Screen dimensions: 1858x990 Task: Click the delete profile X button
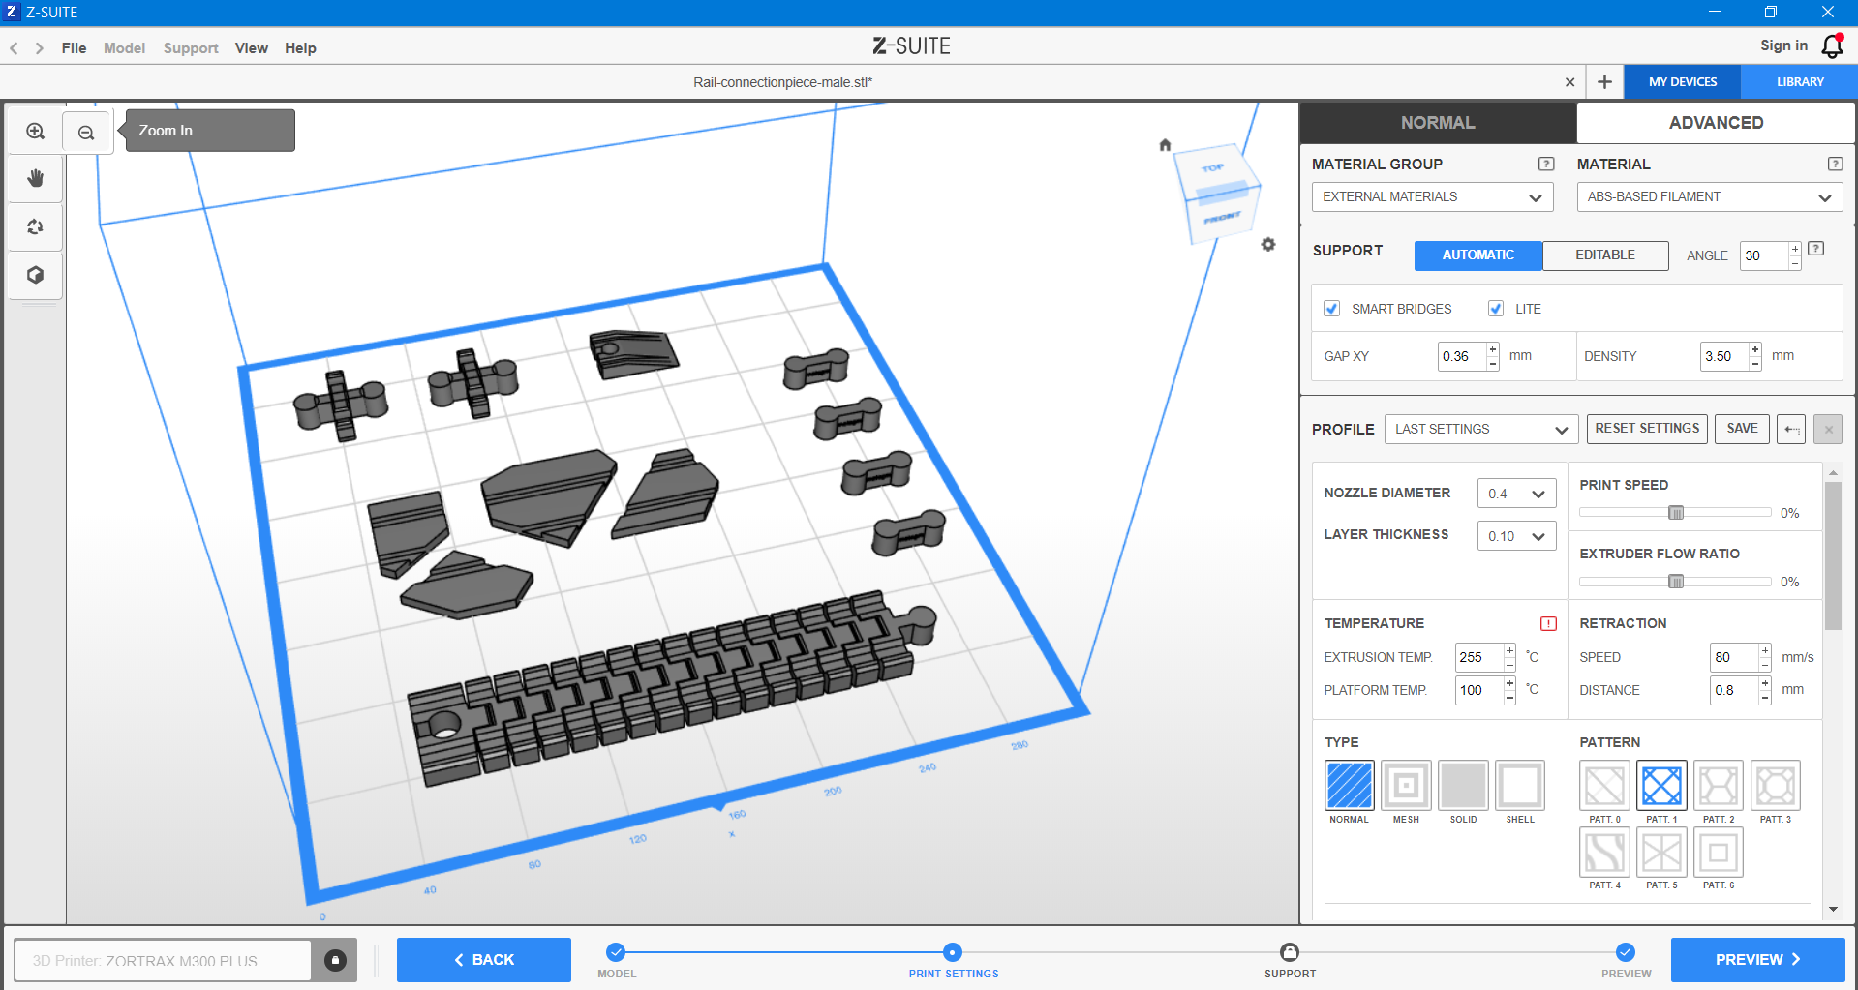coord(1828,430)
